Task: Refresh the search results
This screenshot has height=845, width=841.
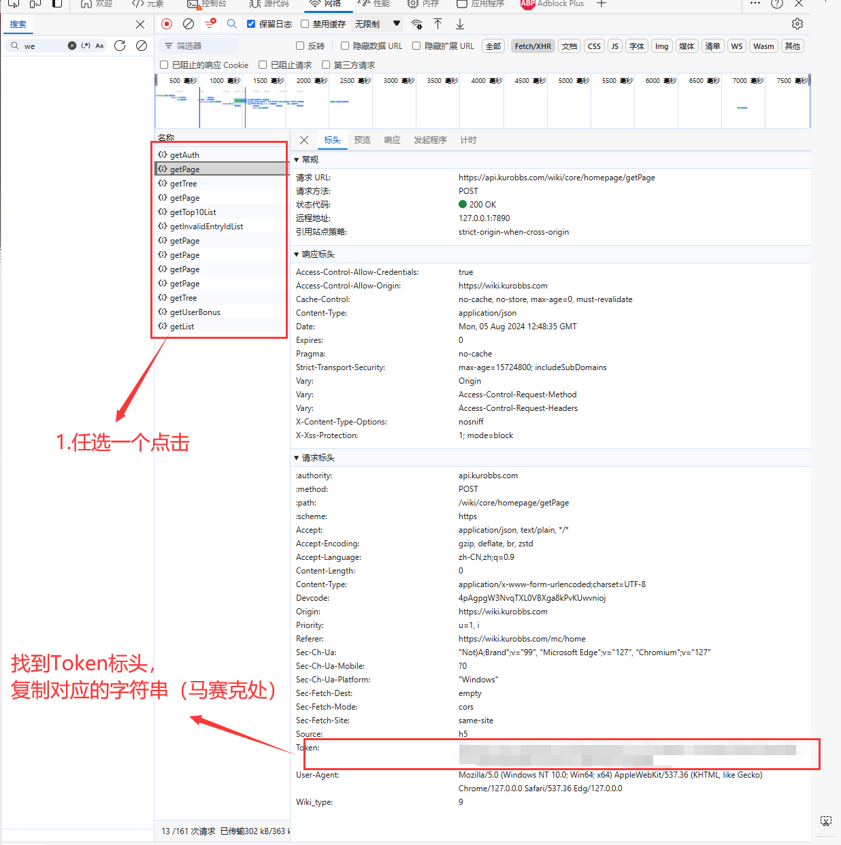Action: click(x=120, y=46)
